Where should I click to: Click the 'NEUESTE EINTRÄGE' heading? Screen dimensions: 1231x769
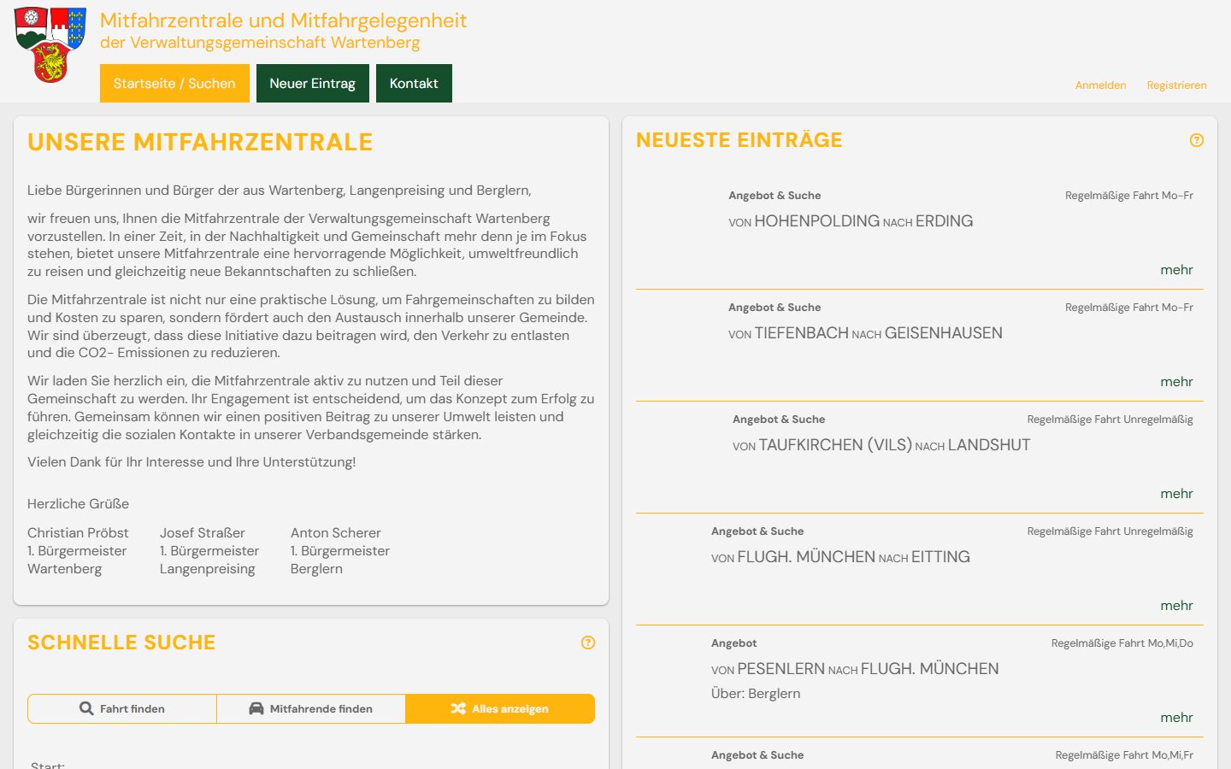pyautogui.click(x=739, y=140)
